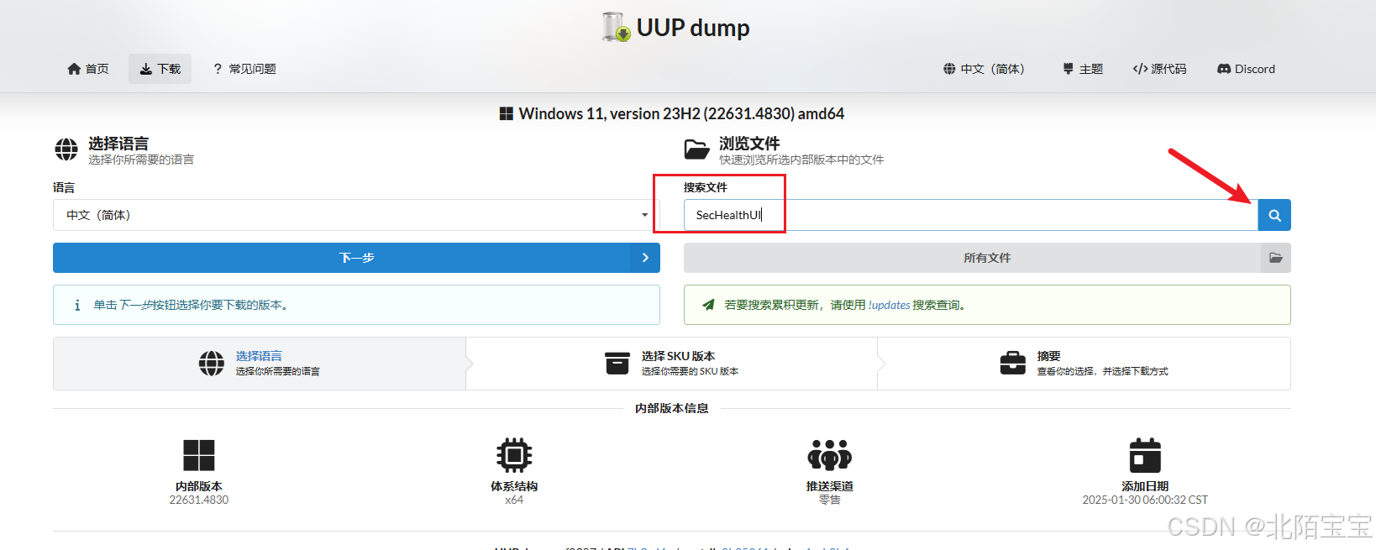Click the Windows logo beside the build title
Image resolution: width=1376 pixels, height=550 pixels.
(507, 113)
